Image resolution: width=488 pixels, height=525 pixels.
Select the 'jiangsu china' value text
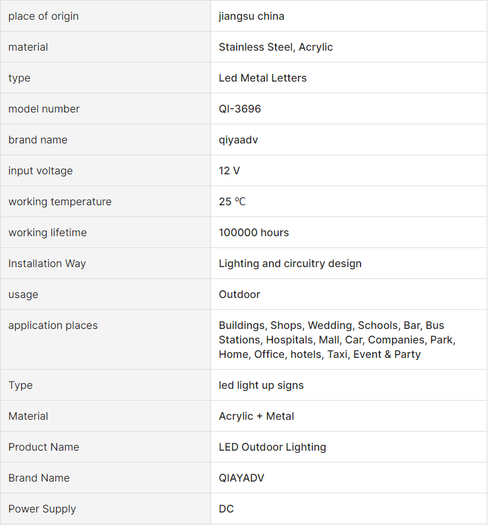251,16
